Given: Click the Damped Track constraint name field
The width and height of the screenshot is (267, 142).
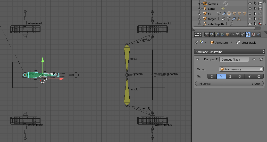Looking at the screenshot, I should [x=234, y=59].
